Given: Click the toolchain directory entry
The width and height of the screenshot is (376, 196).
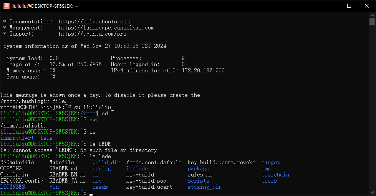Looking at the screenshot, I should click(275, 175).
